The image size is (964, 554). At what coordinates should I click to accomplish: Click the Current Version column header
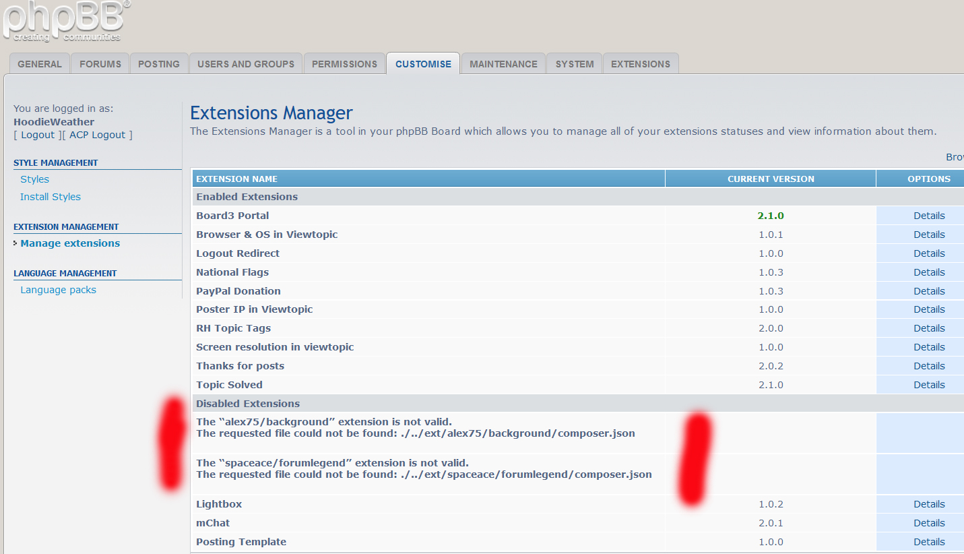pyautogui.click(x=771, y=179)
